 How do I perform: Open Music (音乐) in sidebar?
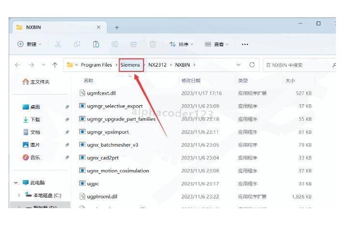click(x=31, y=157)
